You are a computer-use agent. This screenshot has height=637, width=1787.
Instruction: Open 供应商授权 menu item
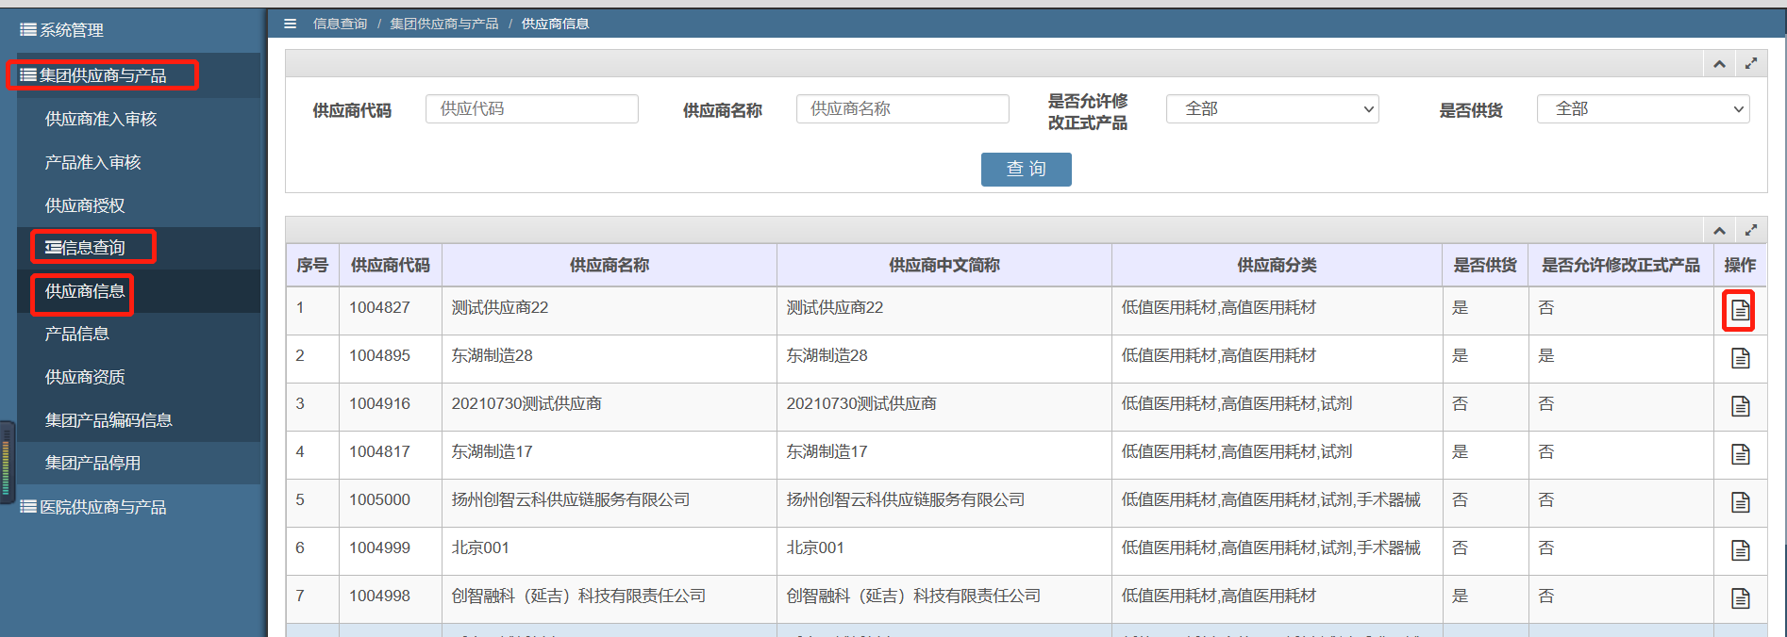click(x=85, y=205)
